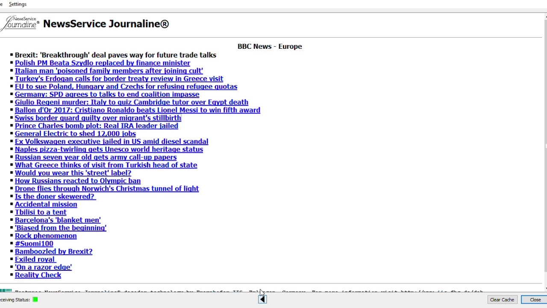
Task: Open Turkey's Erdogan border treaty article
Action: [x=119, y=79]
